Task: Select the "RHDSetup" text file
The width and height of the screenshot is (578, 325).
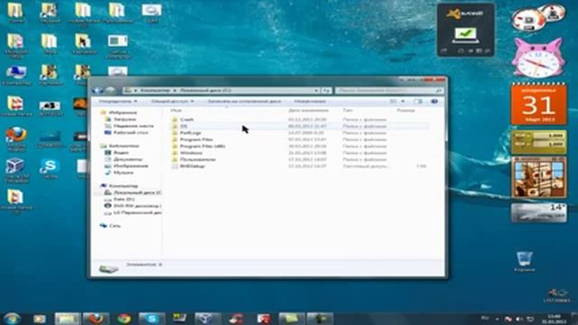Action: coord(192,166)
